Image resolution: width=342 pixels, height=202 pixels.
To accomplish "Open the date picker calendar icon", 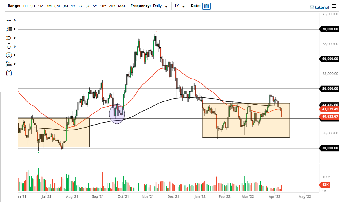I will (206, 6).
